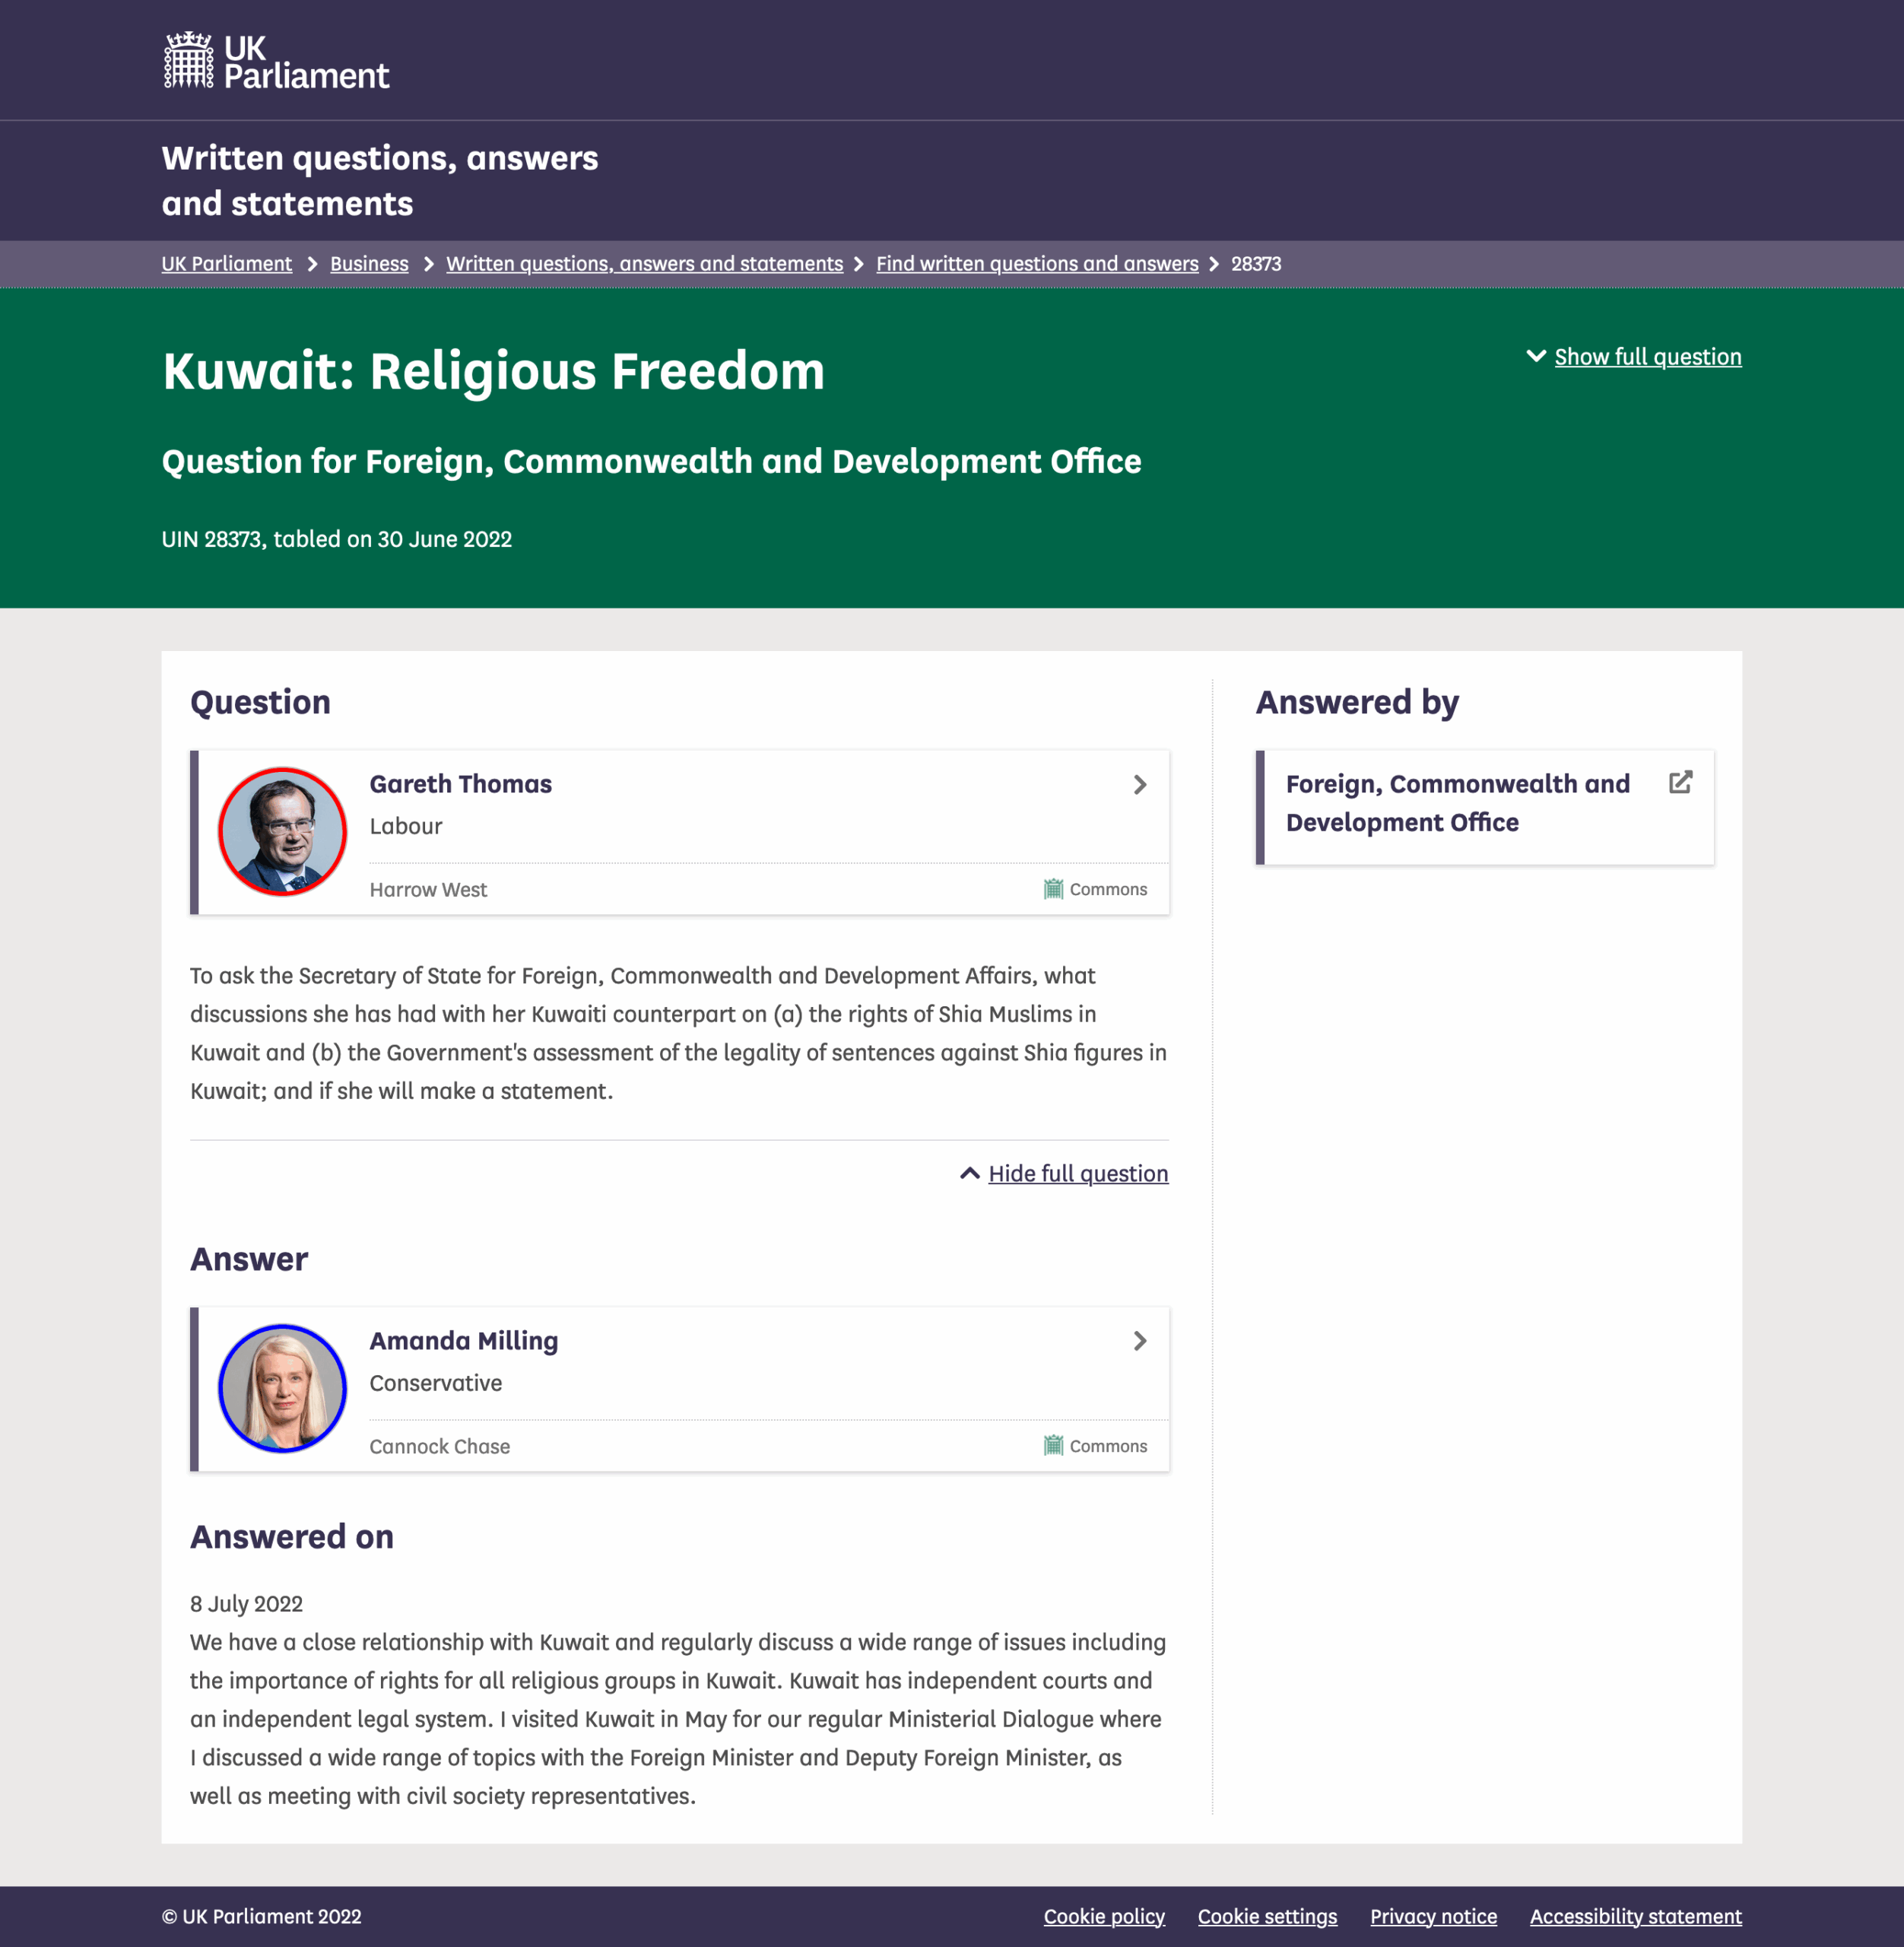The height and width of the screenshot is (1947, 1904).
Task: Navigate to Written questions, answers and statements breadcrumb
Action: pyautogui.click(x=644, y=264)
